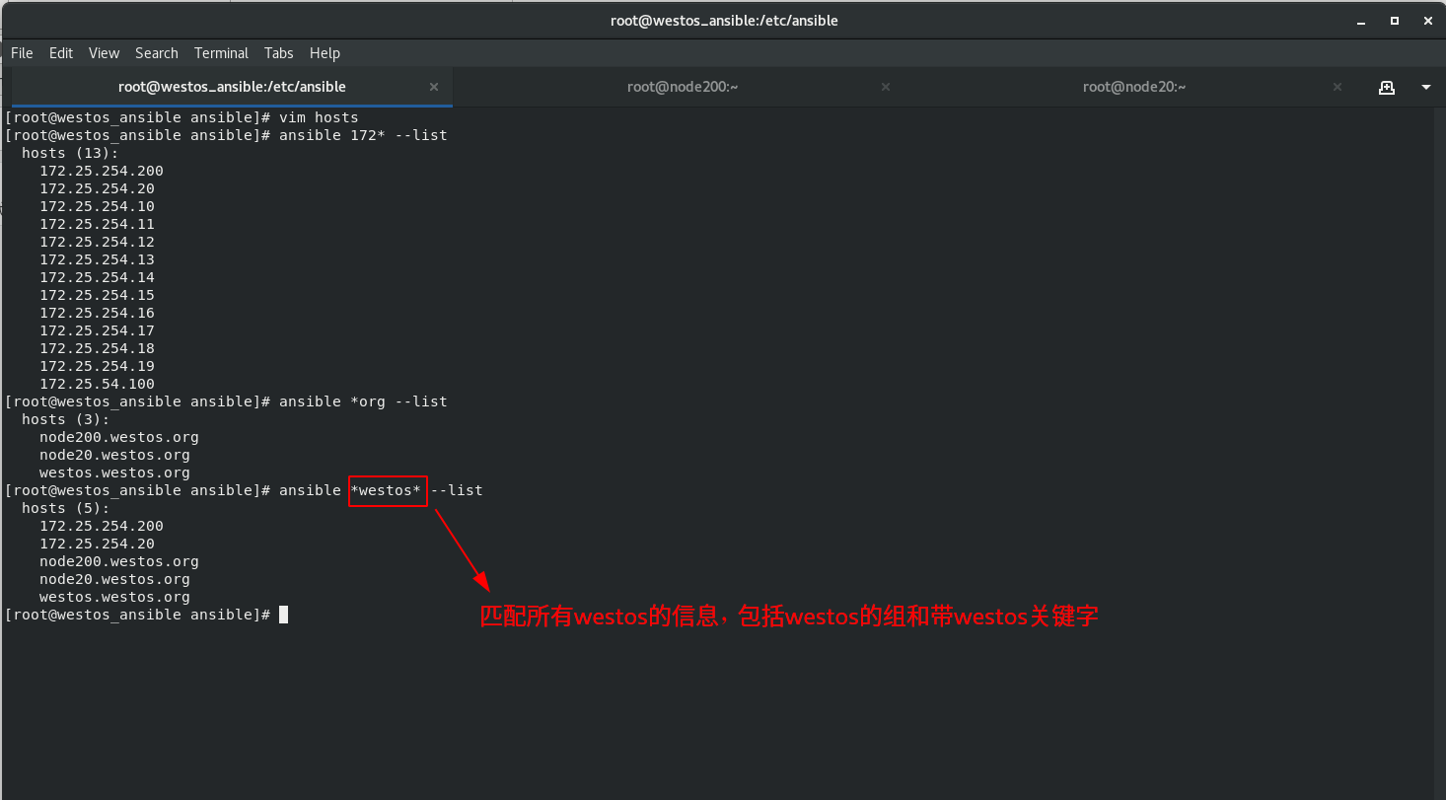Click 172.25.254.14 in the output

point(97,277)
